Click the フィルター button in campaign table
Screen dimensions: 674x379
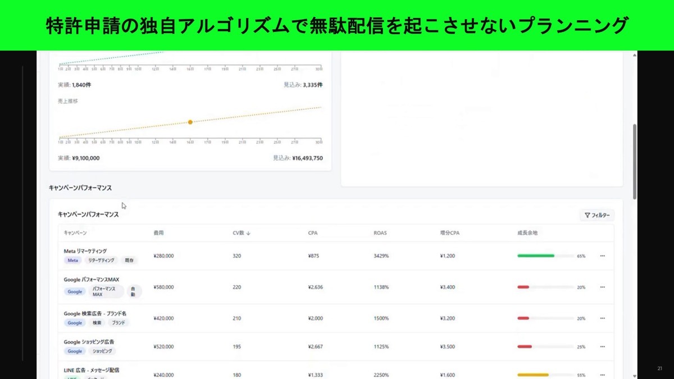(x=597, y=215)
